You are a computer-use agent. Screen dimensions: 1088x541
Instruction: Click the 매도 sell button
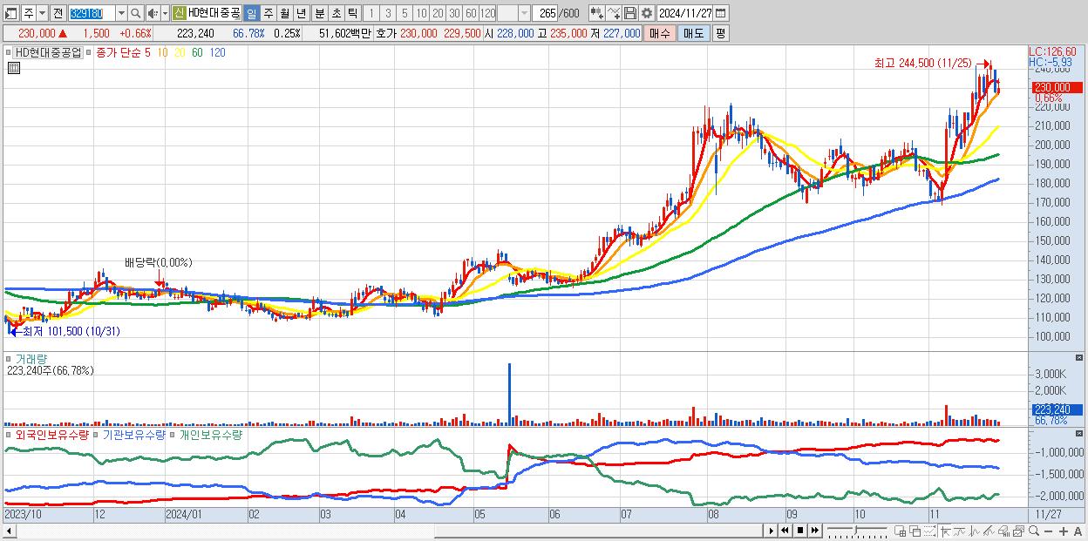[693, 33]
